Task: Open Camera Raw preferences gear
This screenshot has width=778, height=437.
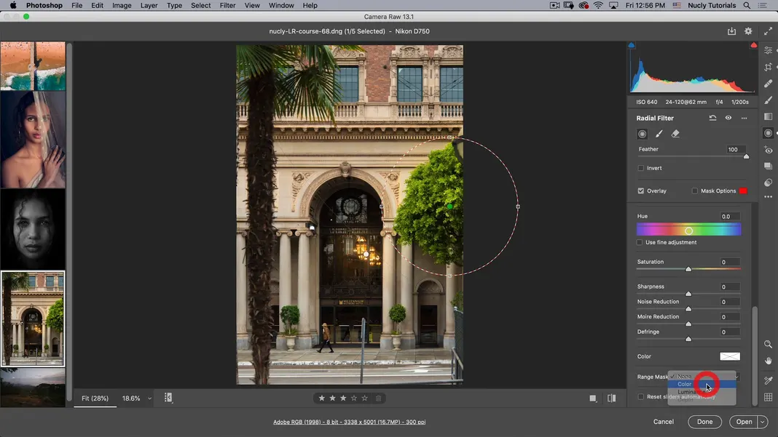Action: 748,31
